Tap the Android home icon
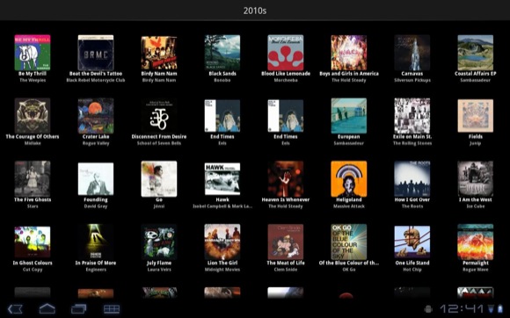Screen dimensions: 510x318 47,308
